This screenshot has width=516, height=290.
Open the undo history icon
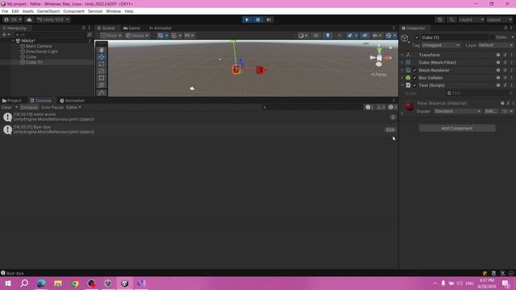pyautogui.click(x=440, y=19)
